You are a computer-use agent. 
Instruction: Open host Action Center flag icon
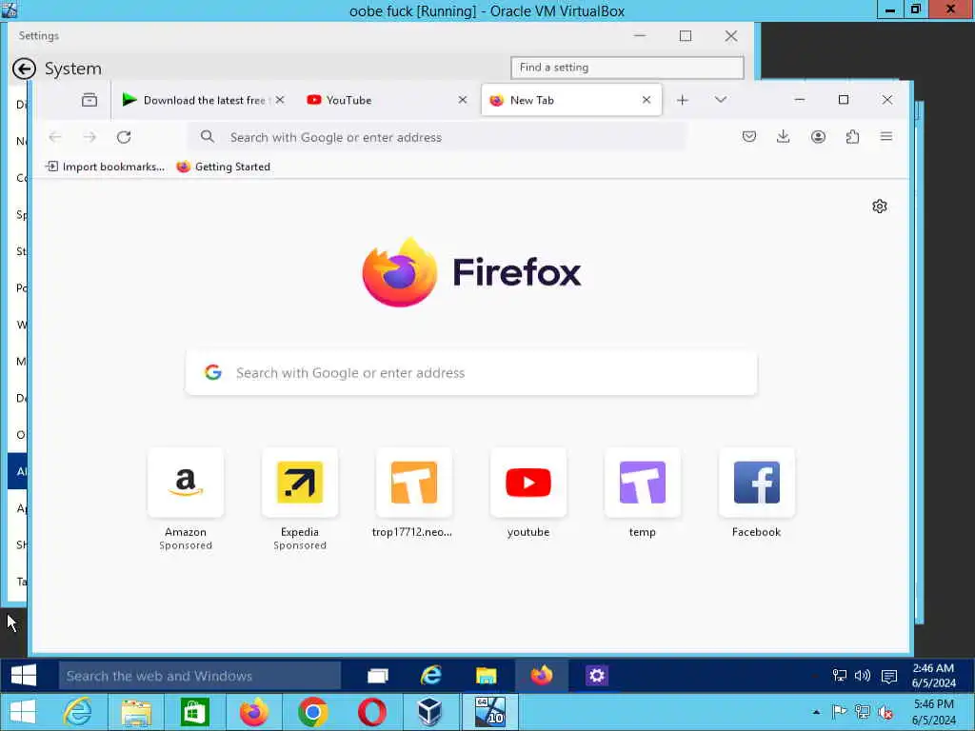coord(839,712)
